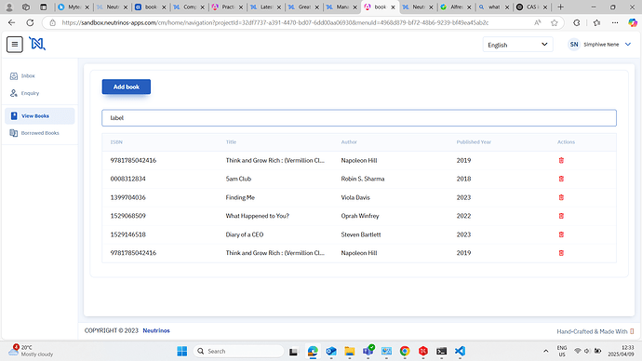Select ISBN cell 1399704036
Screen dimensions: 642x361
[127, 197]
